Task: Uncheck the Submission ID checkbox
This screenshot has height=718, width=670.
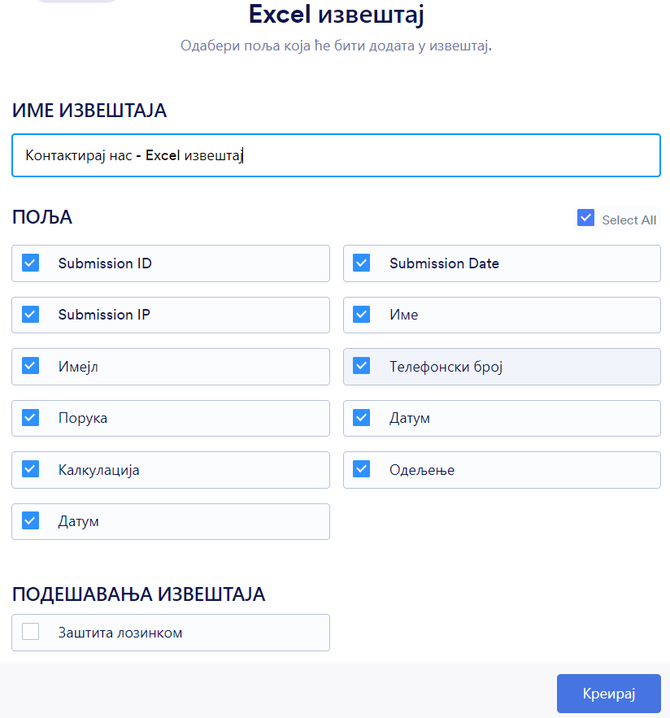Action: [31, 263]
